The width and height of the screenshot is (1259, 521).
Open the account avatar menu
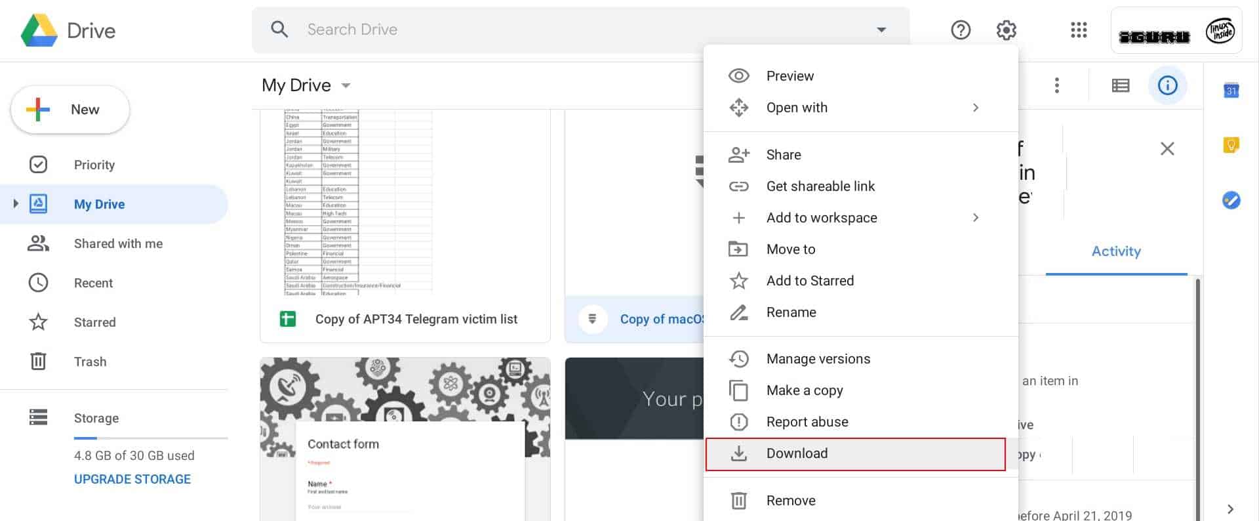[1220, 30]
